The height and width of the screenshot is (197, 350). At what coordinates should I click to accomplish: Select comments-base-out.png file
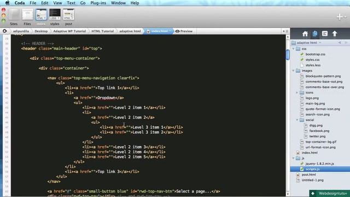click(324, 82)
